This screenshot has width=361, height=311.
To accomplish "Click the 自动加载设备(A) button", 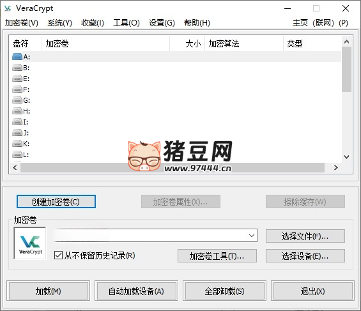I will pos(136,291).
